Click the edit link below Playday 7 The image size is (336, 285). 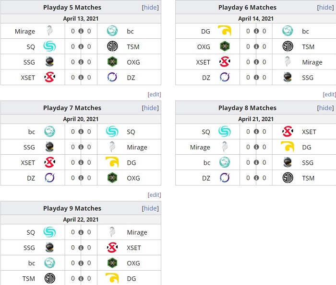[154, 195]
